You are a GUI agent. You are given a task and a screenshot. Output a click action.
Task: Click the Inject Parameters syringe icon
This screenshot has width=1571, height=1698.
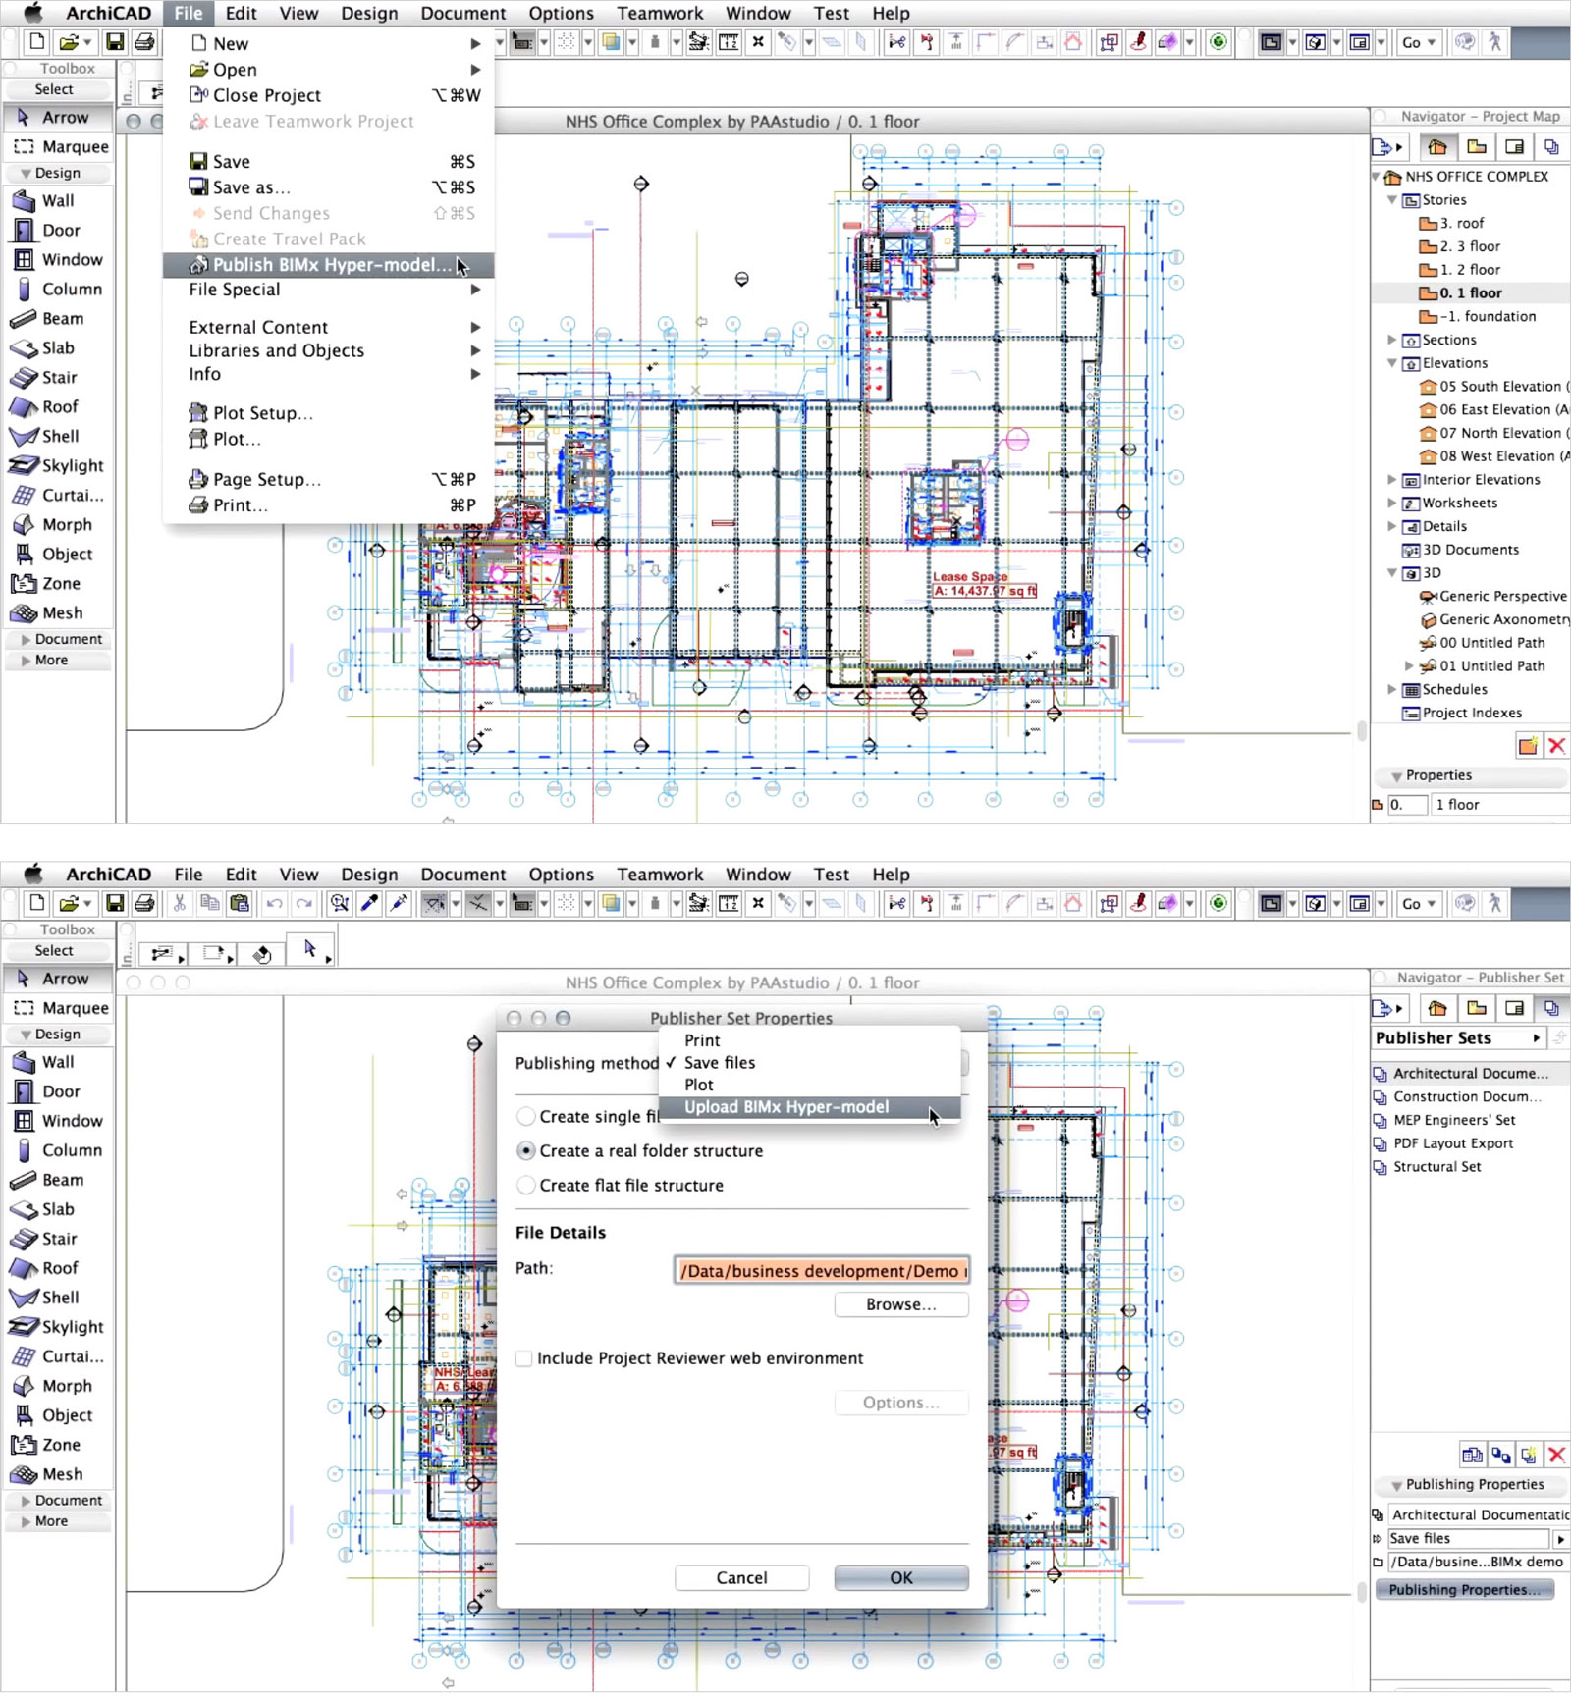pos(399,903)
